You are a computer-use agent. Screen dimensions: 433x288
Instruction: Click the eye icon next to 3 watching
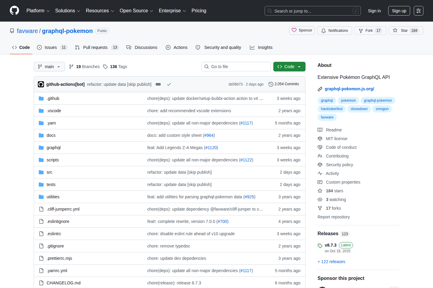320,199
